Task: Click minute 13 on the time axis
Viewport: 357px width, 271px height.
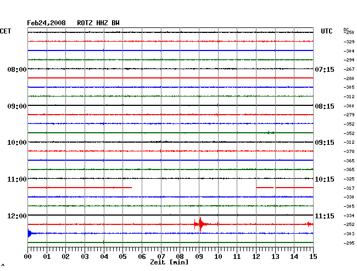Action: pos(275,257)
